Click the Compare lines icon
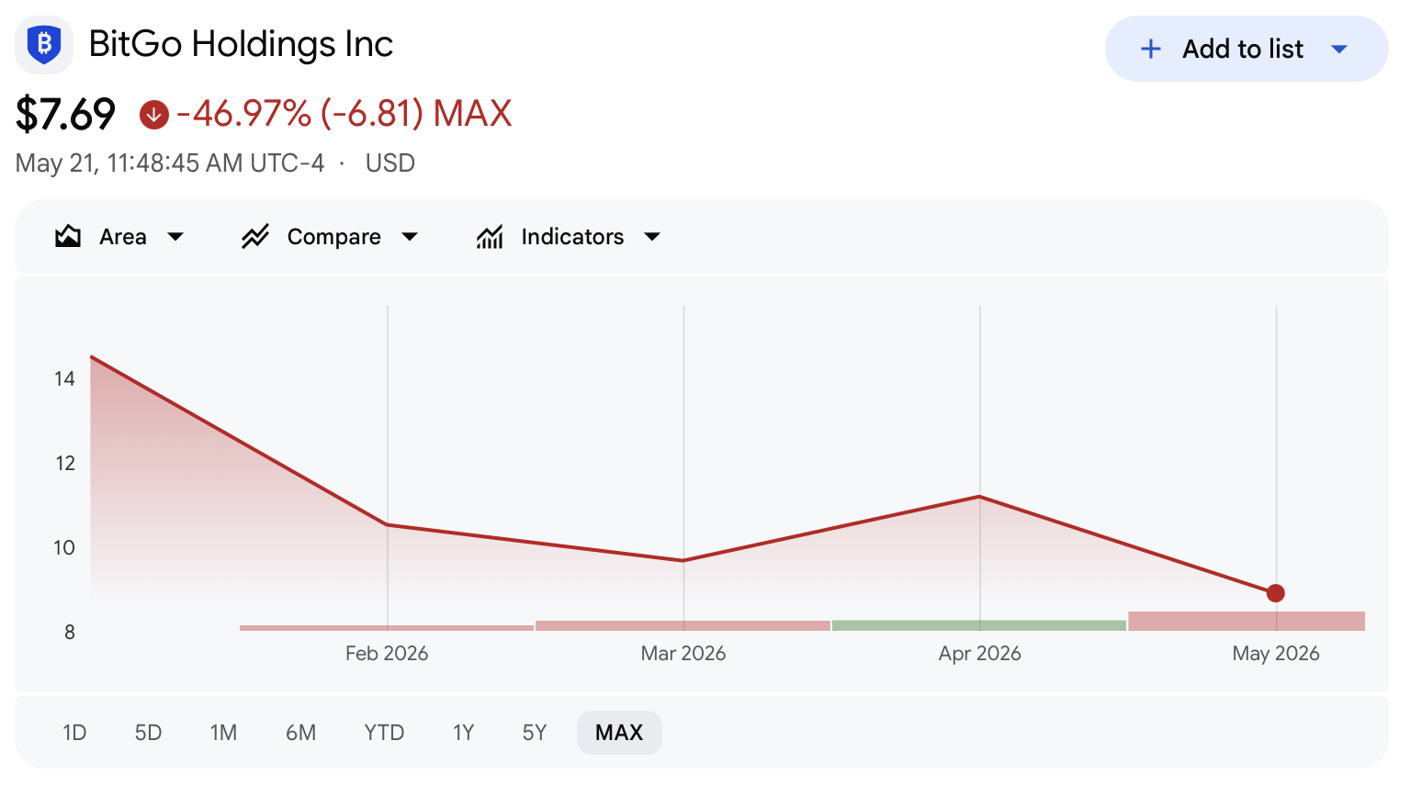Screen dimensions: 1410x786 [x=255, y=237]
